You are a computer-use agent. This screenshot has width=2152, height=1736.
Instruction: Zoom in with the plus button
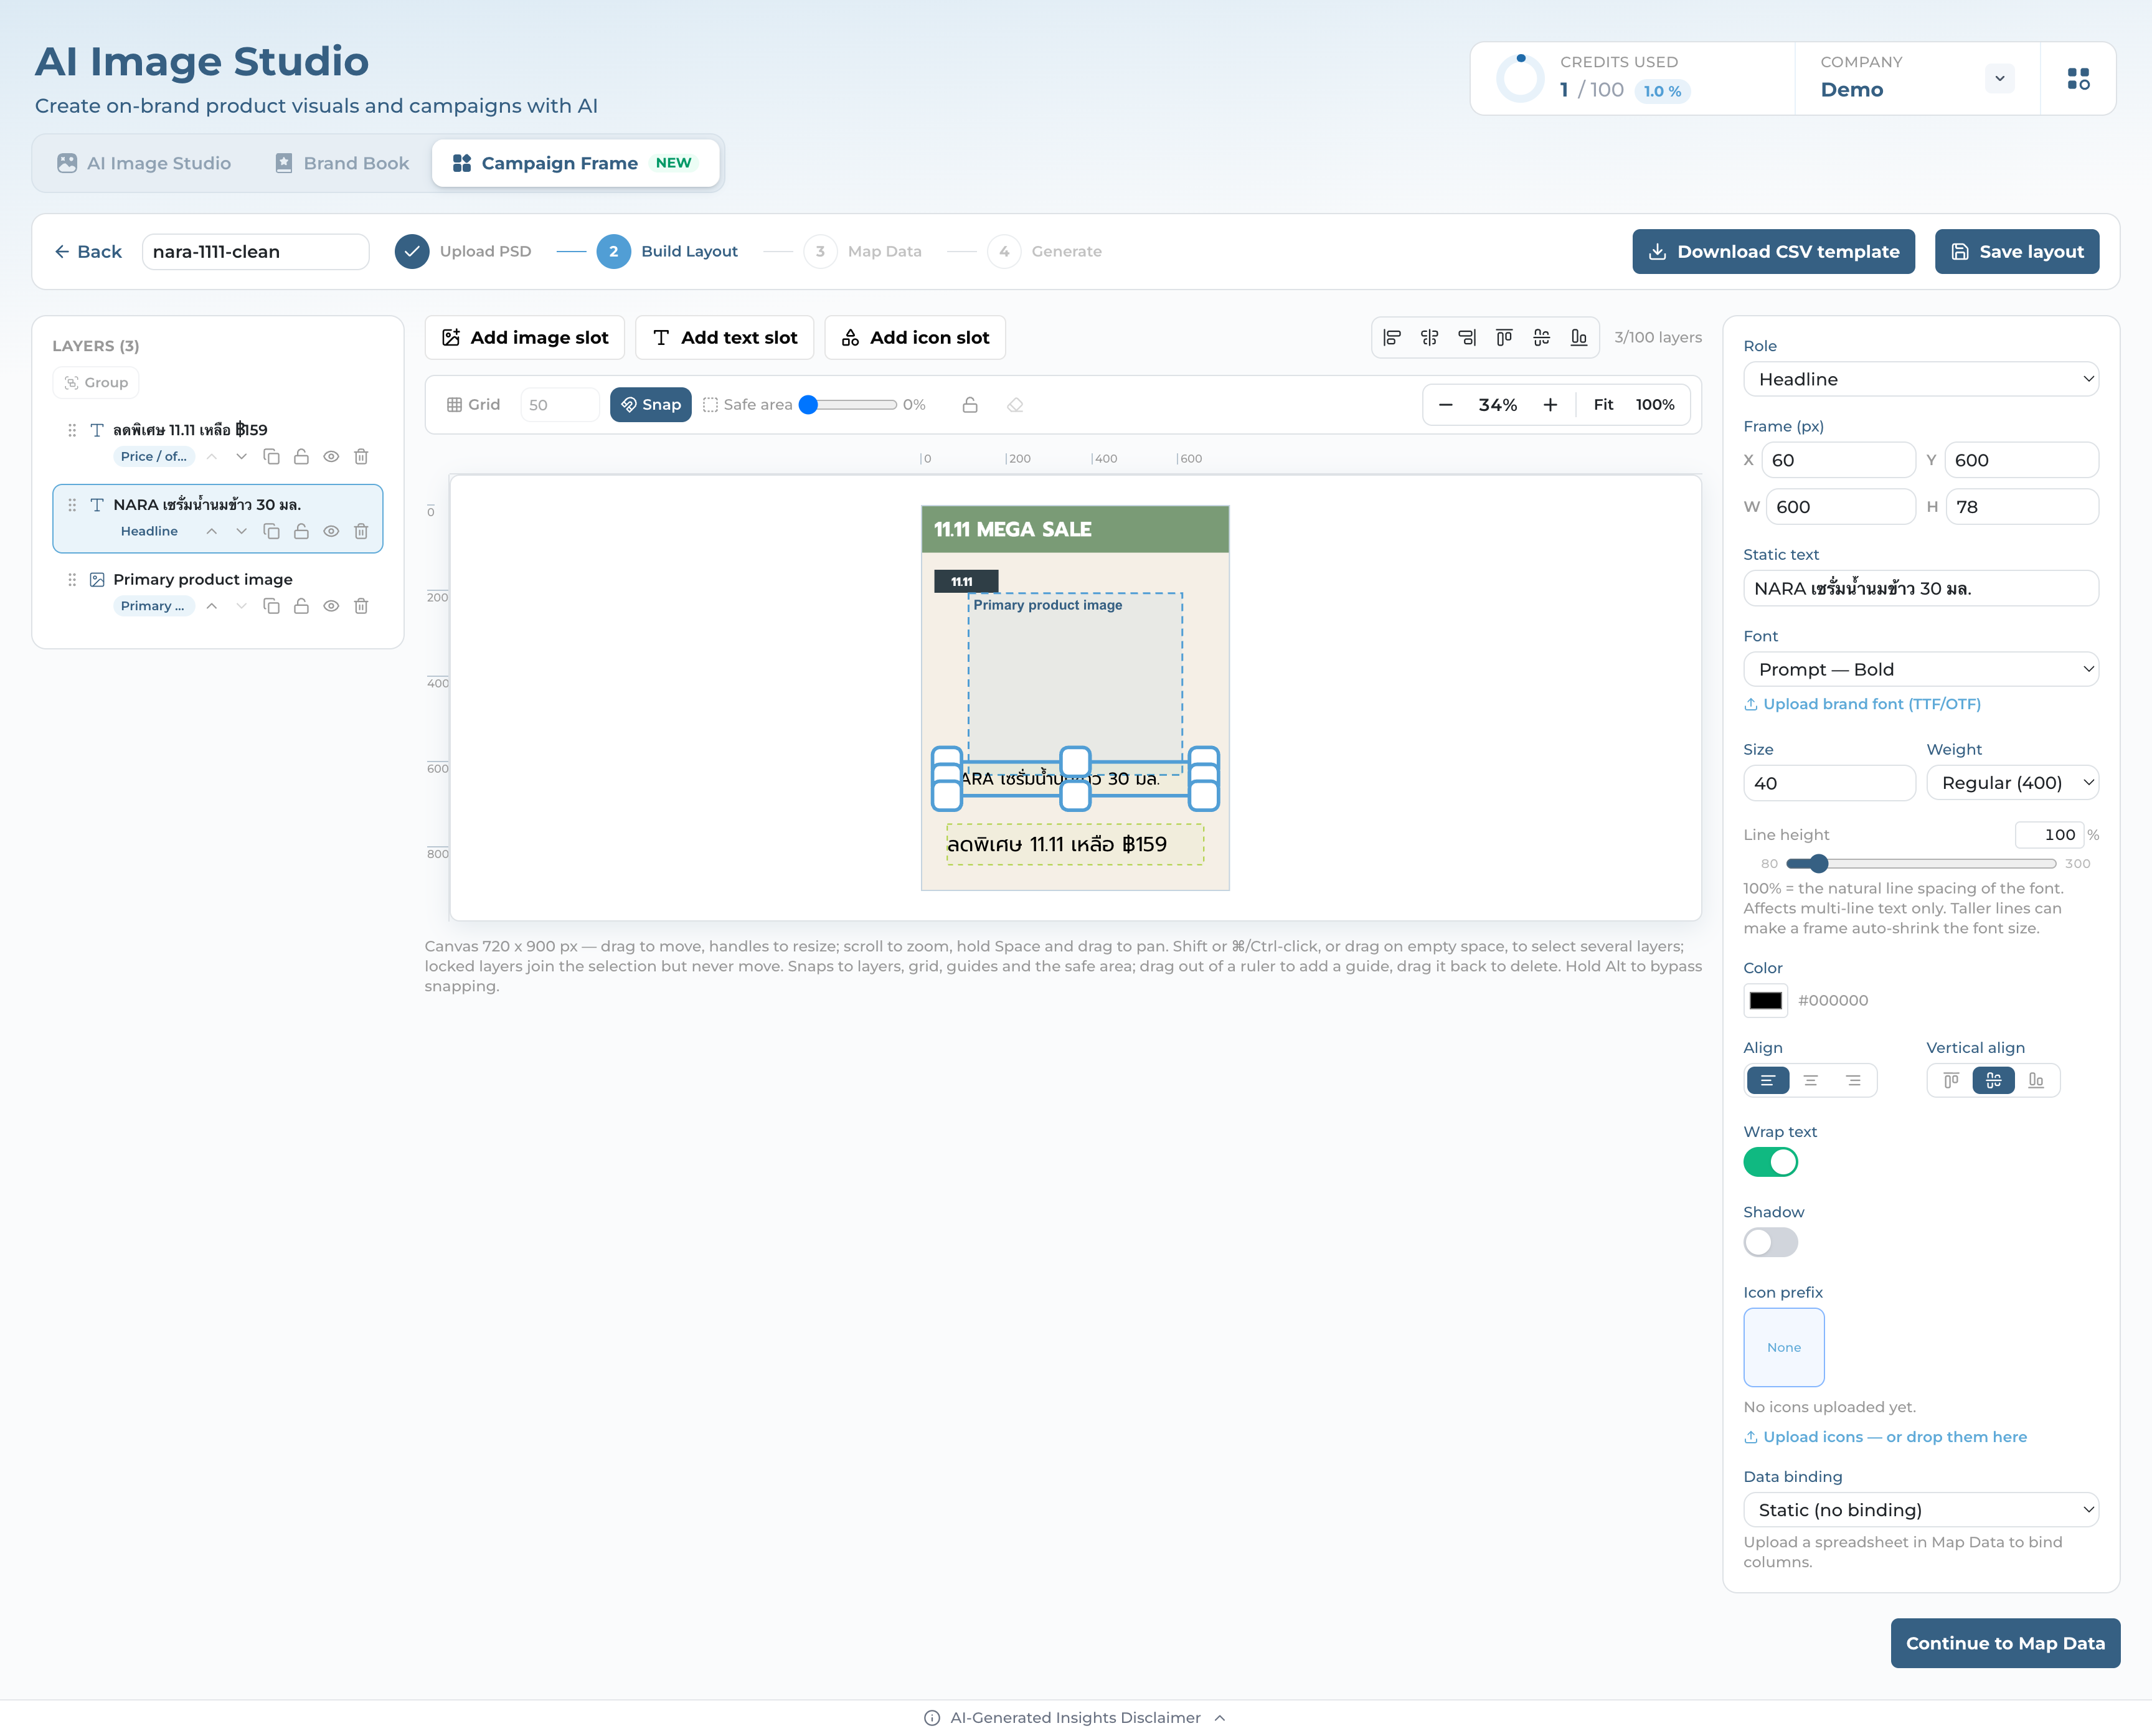tap(1550, 405)
